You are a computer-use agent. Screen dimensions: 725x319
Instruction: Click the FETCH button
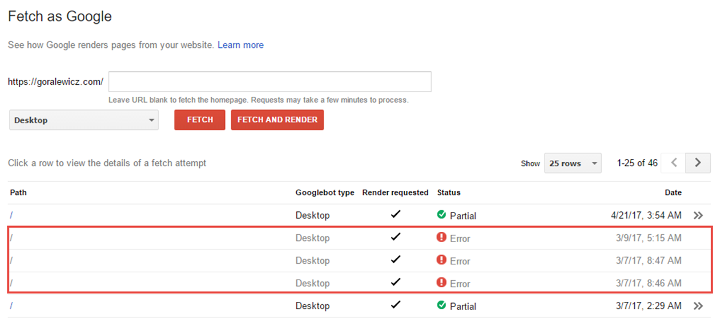[200, 120]
